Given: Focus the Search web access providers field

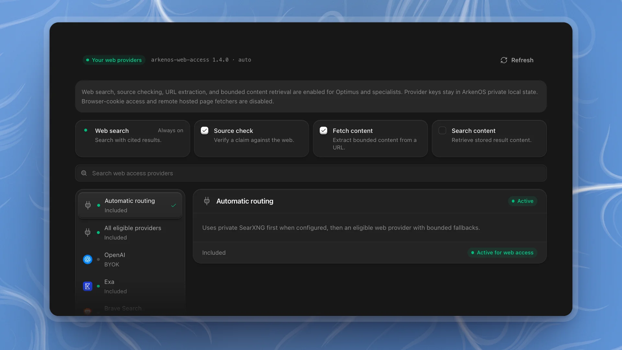Looking at the screenshot, I should [x=311, y=173].
